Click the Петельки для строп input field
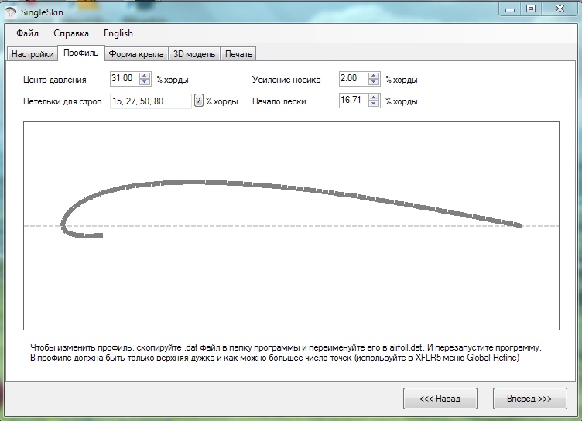Viewport: 582px width, 421px height. tap(150, 101)
